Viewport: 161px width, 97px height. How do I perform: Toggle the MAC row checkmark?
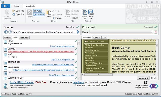click(x=76, y=54)
